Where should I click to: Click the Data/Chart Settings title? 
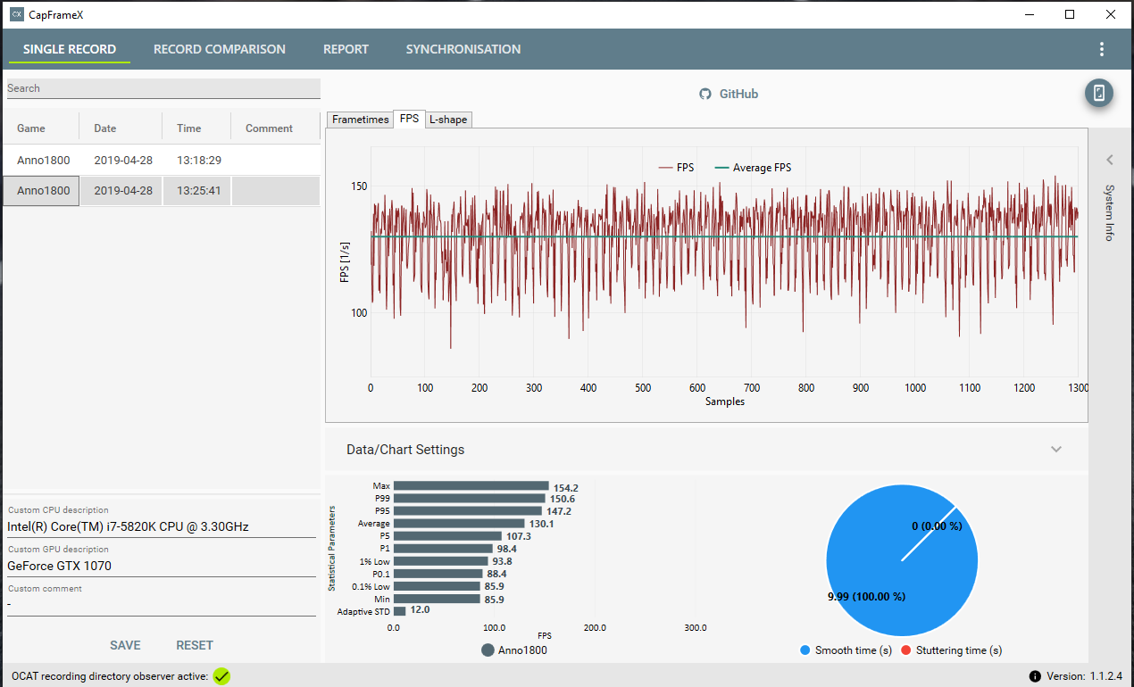pos(405,450)
